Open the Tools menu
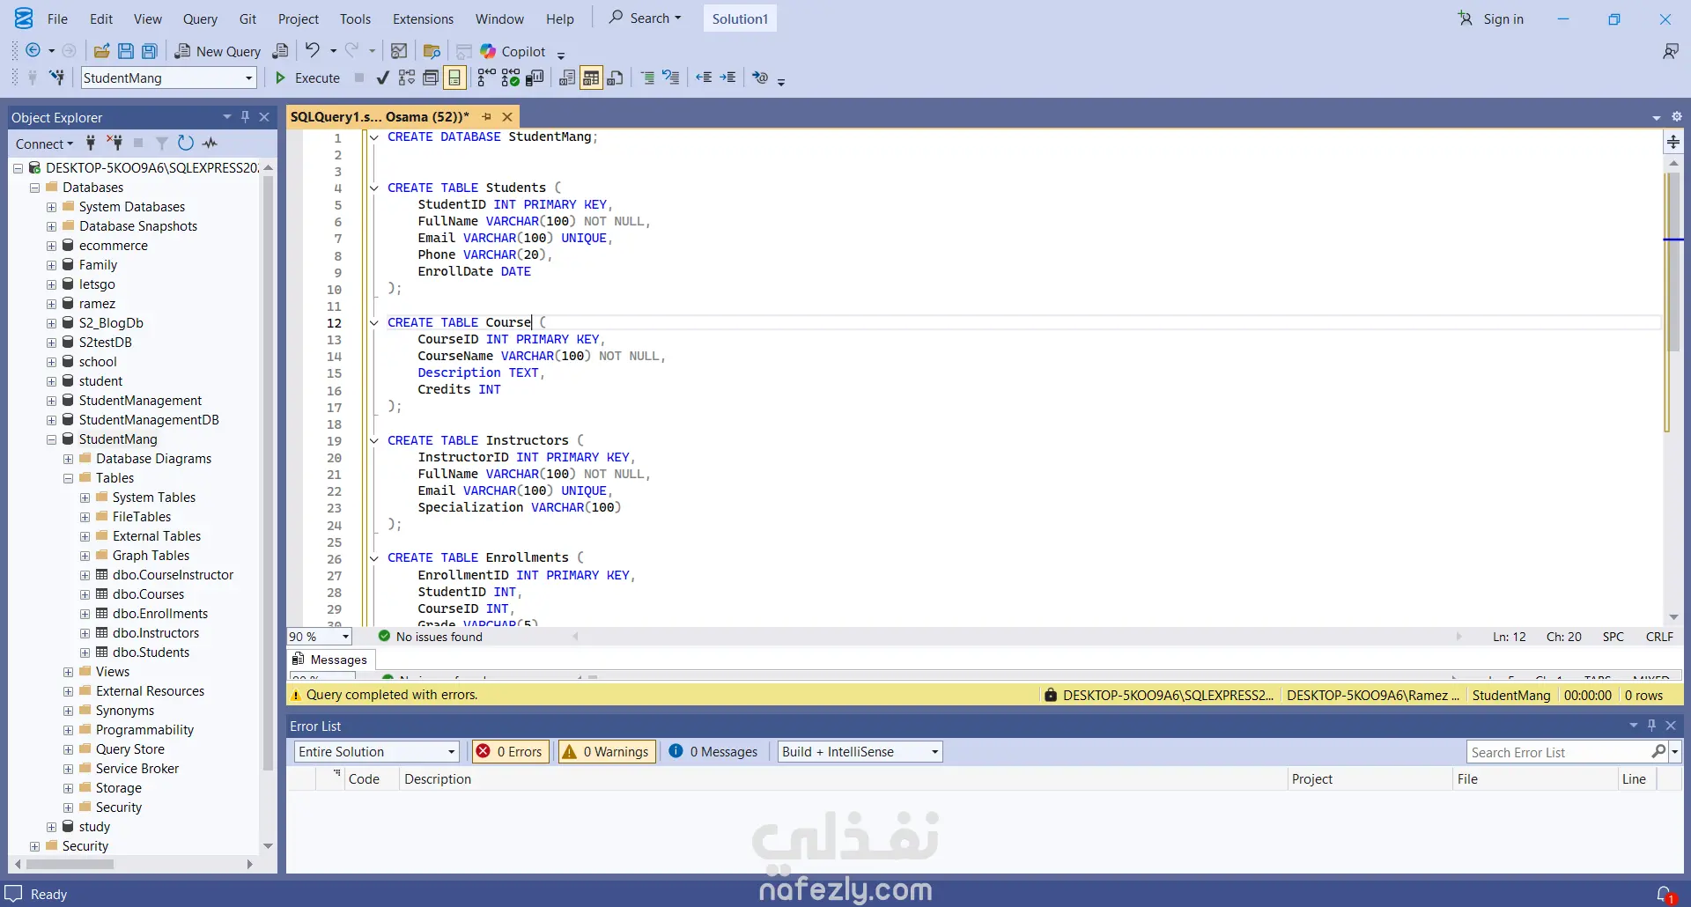Screen dimensions: 1691x907 (355, 18)
